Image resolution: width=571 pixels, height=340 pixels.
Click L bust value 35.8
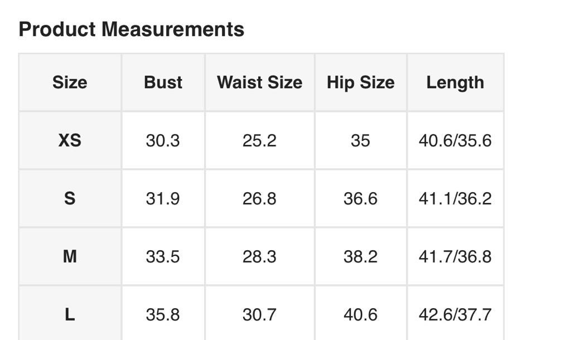coord(163,314)
